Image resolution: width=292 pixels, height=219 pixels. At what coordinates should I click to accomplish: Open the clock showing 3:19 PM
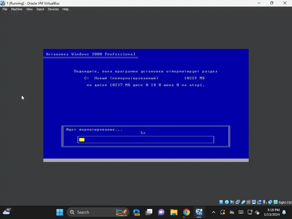[x=272, y=212]
